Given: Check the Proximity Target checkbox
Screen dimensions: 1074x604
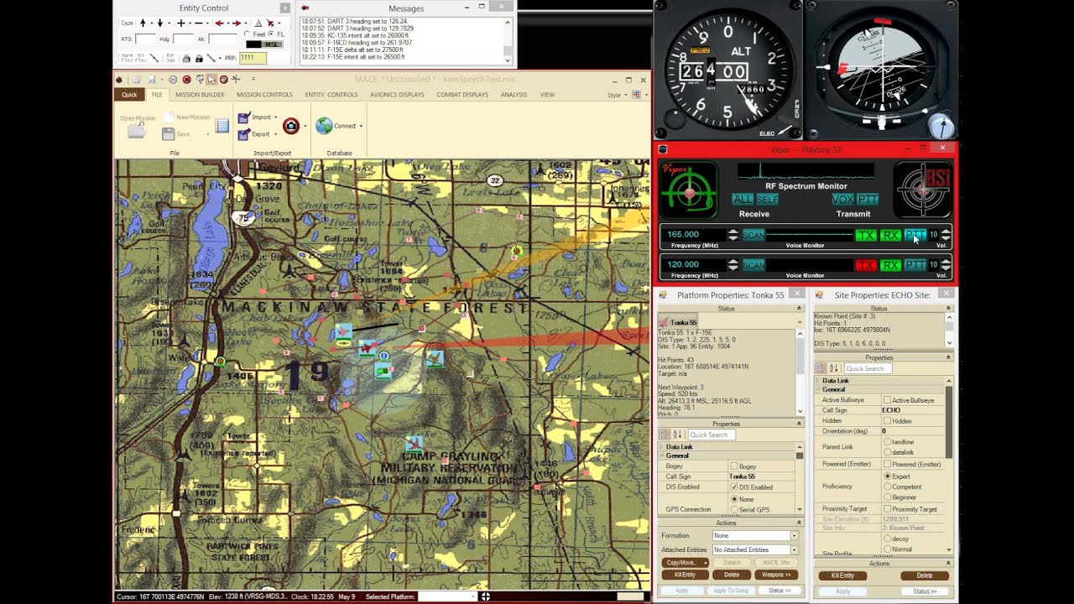Looking at the screenshot, I should [888, 509].
